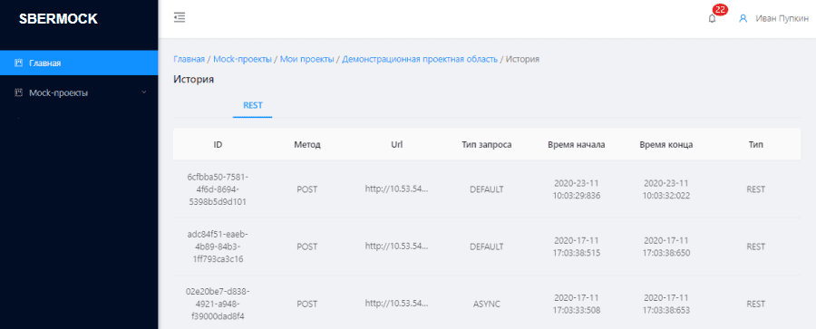Click the Url column header
Image resolution: width=816 pixels, height=329 pixels.
[x=396, y=145]
